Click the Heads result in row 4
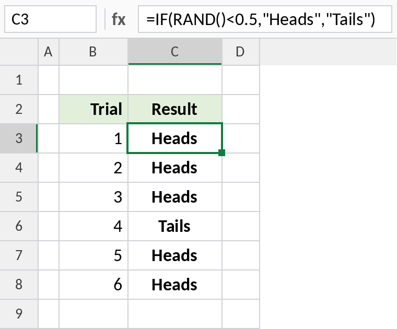The height and width of the screenshot is (329, 397). tap(175, 168)
